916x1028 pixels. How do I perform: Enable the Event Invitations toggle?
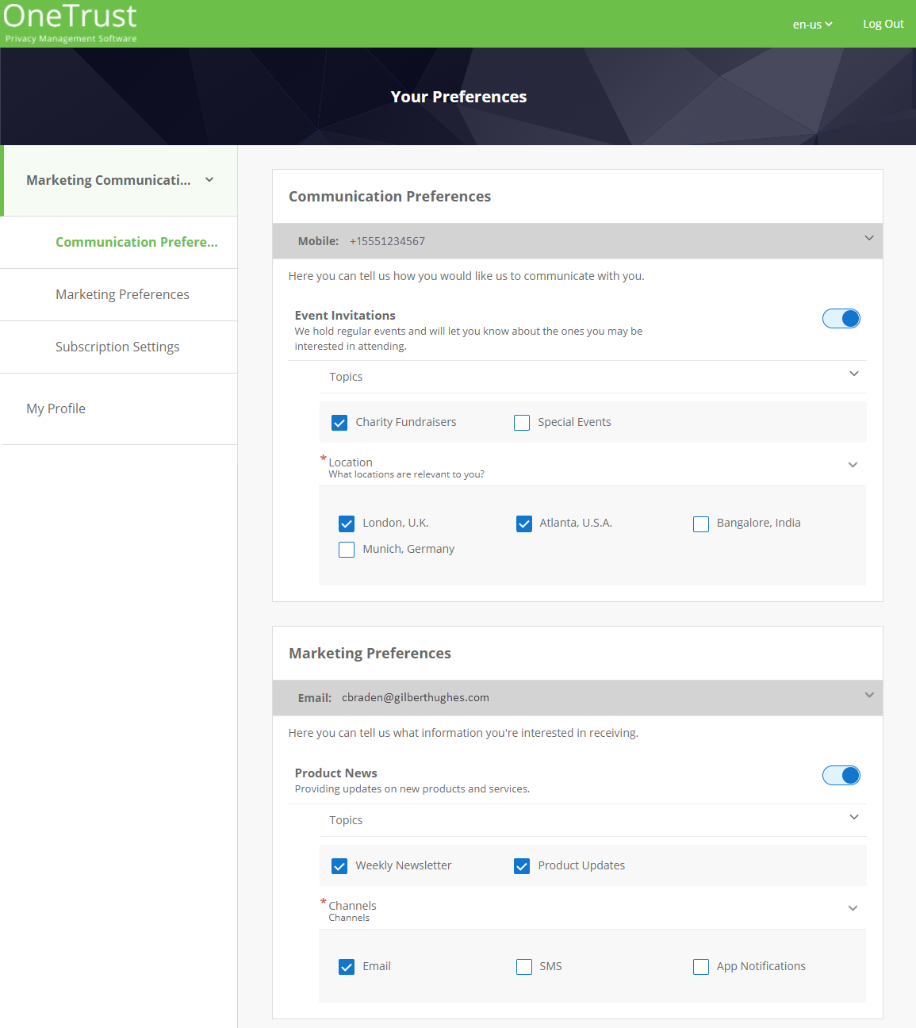841,318
